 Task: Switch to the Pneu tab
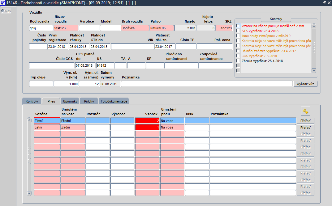[x=51, y=101]
